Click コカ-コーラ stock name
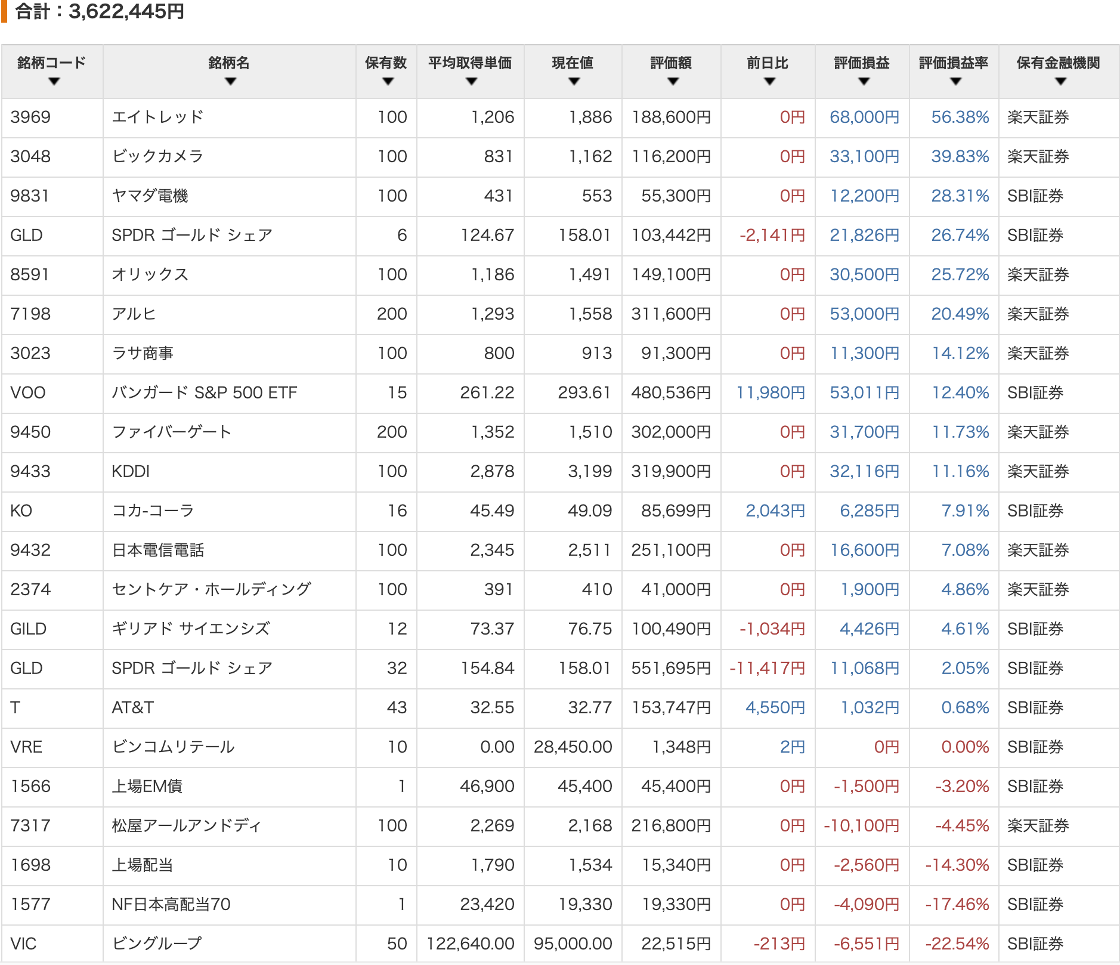Image resolution: width=1120 pixels, height=965 pixels. click(153, 511)
